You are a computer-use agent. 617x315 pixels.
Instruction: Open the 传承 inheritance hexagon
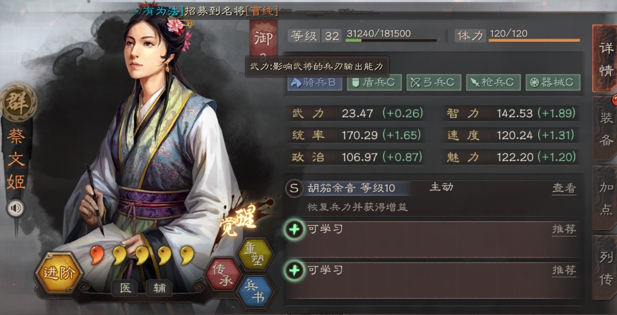pyautogui.click(x=222, y=275)
